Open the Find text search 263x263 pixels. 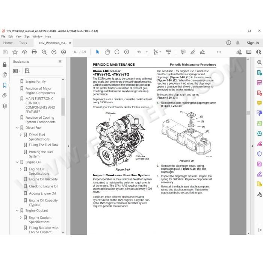pos(44,52)
